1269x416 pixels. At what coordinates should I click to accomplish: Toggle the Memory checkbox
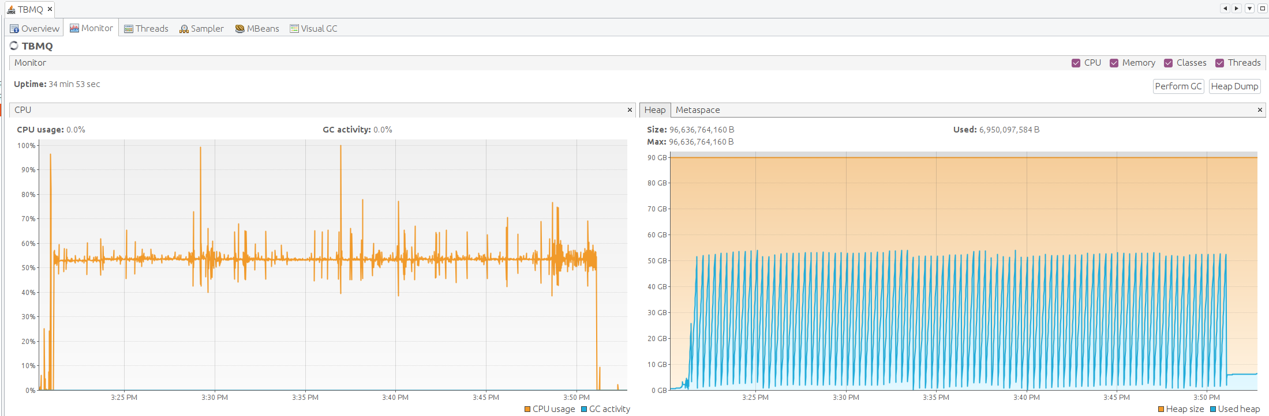1114,63
